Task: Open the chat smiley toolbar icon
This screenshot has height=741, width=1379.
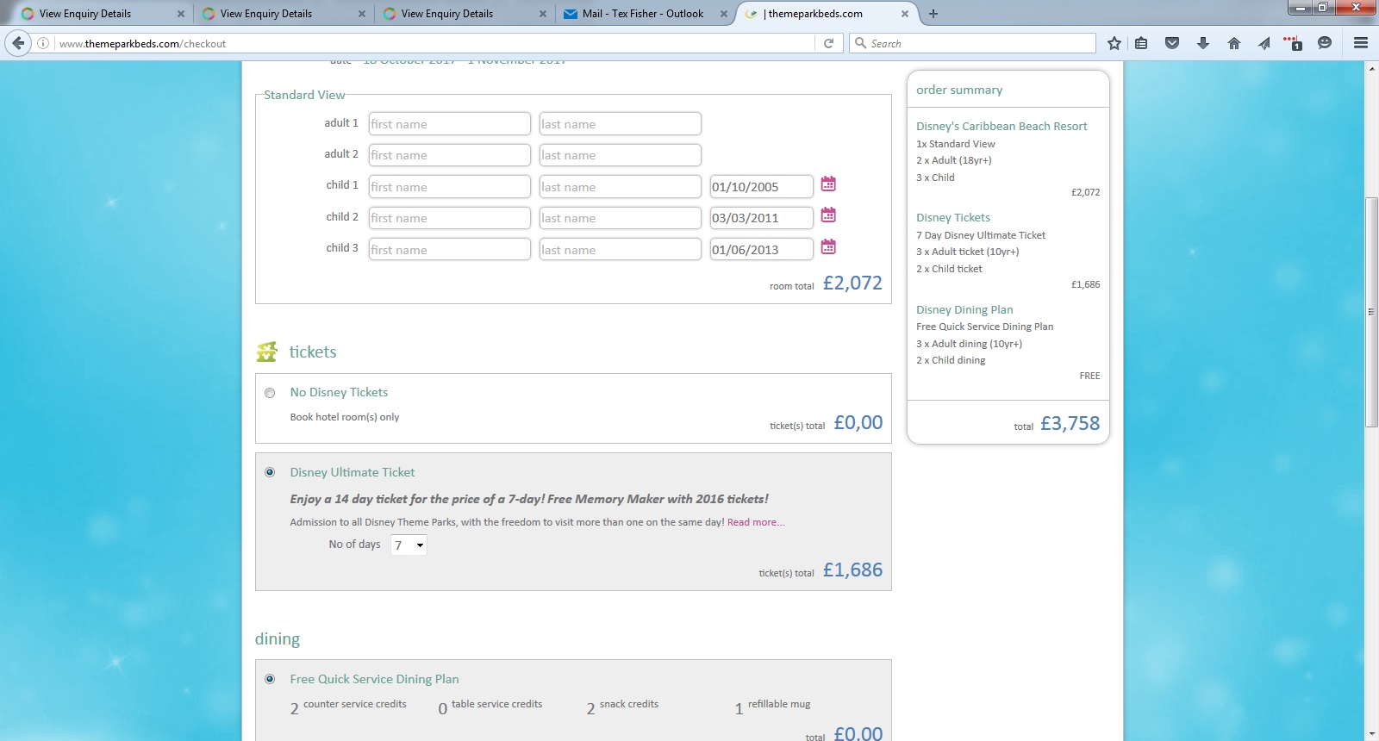Action: tap(1325, 43)
